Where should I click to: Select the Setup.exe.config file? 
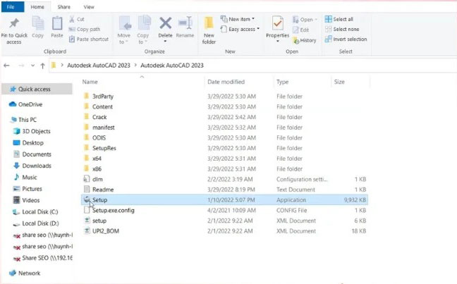click(x=113, y=210)
